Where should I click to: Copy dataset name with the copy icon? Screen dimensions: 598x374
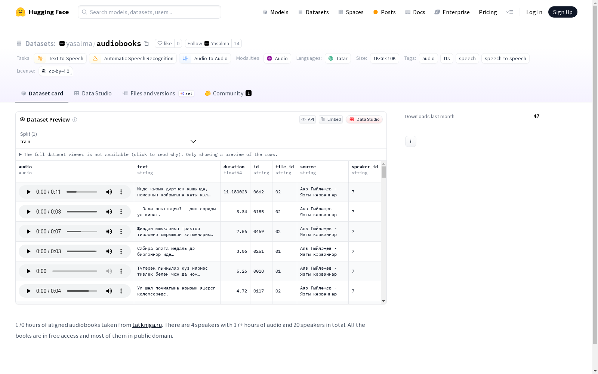tap(147, 43)
